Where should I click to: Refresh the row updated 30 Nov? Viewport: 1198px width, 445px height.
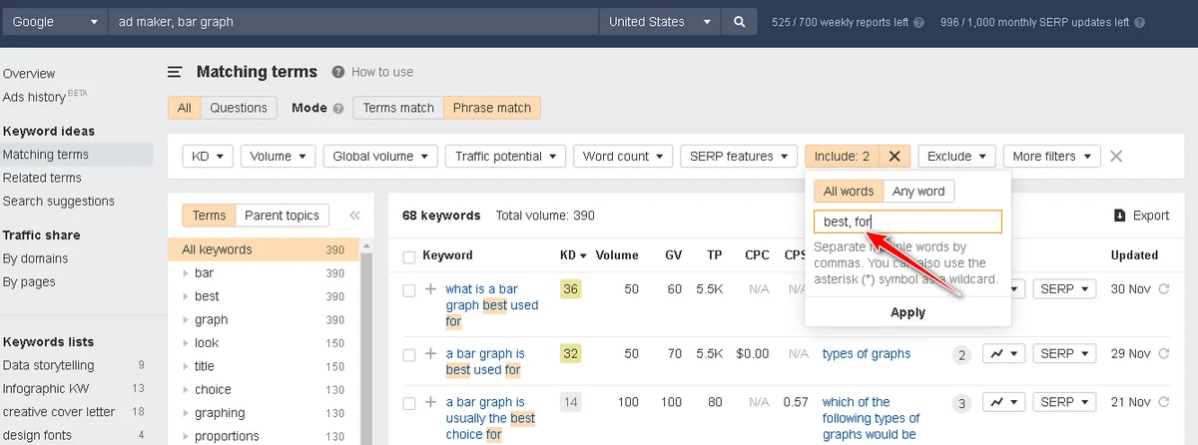1163,289
